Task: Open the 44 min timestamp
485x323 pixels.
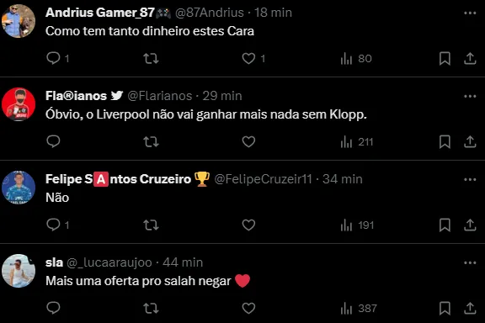Action: click(183, 262)
